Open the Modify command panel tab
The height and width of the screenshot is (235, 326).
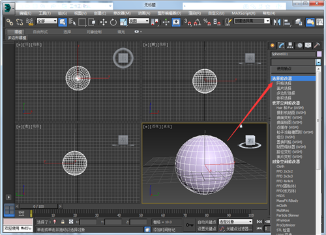point(282,46)
